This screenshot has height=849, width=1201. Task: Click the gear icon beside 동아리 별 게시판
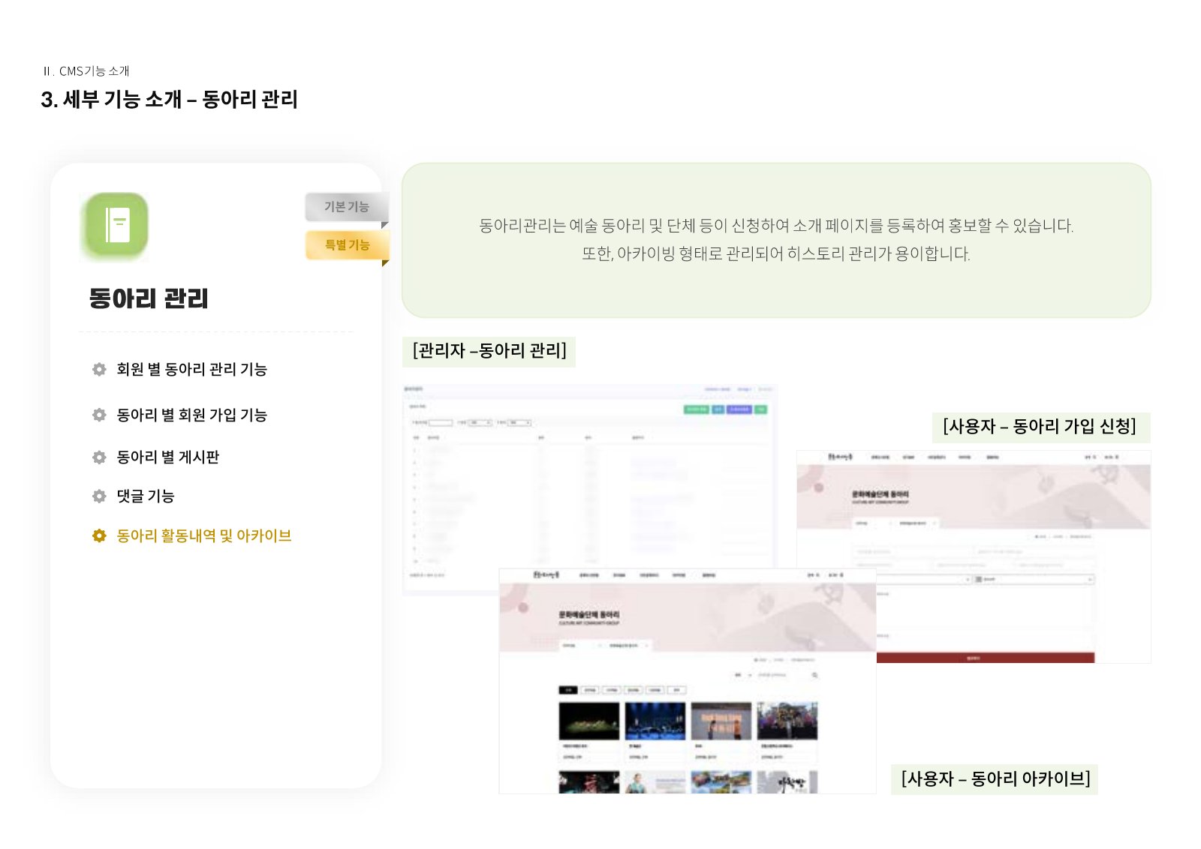tap(99, 457)
